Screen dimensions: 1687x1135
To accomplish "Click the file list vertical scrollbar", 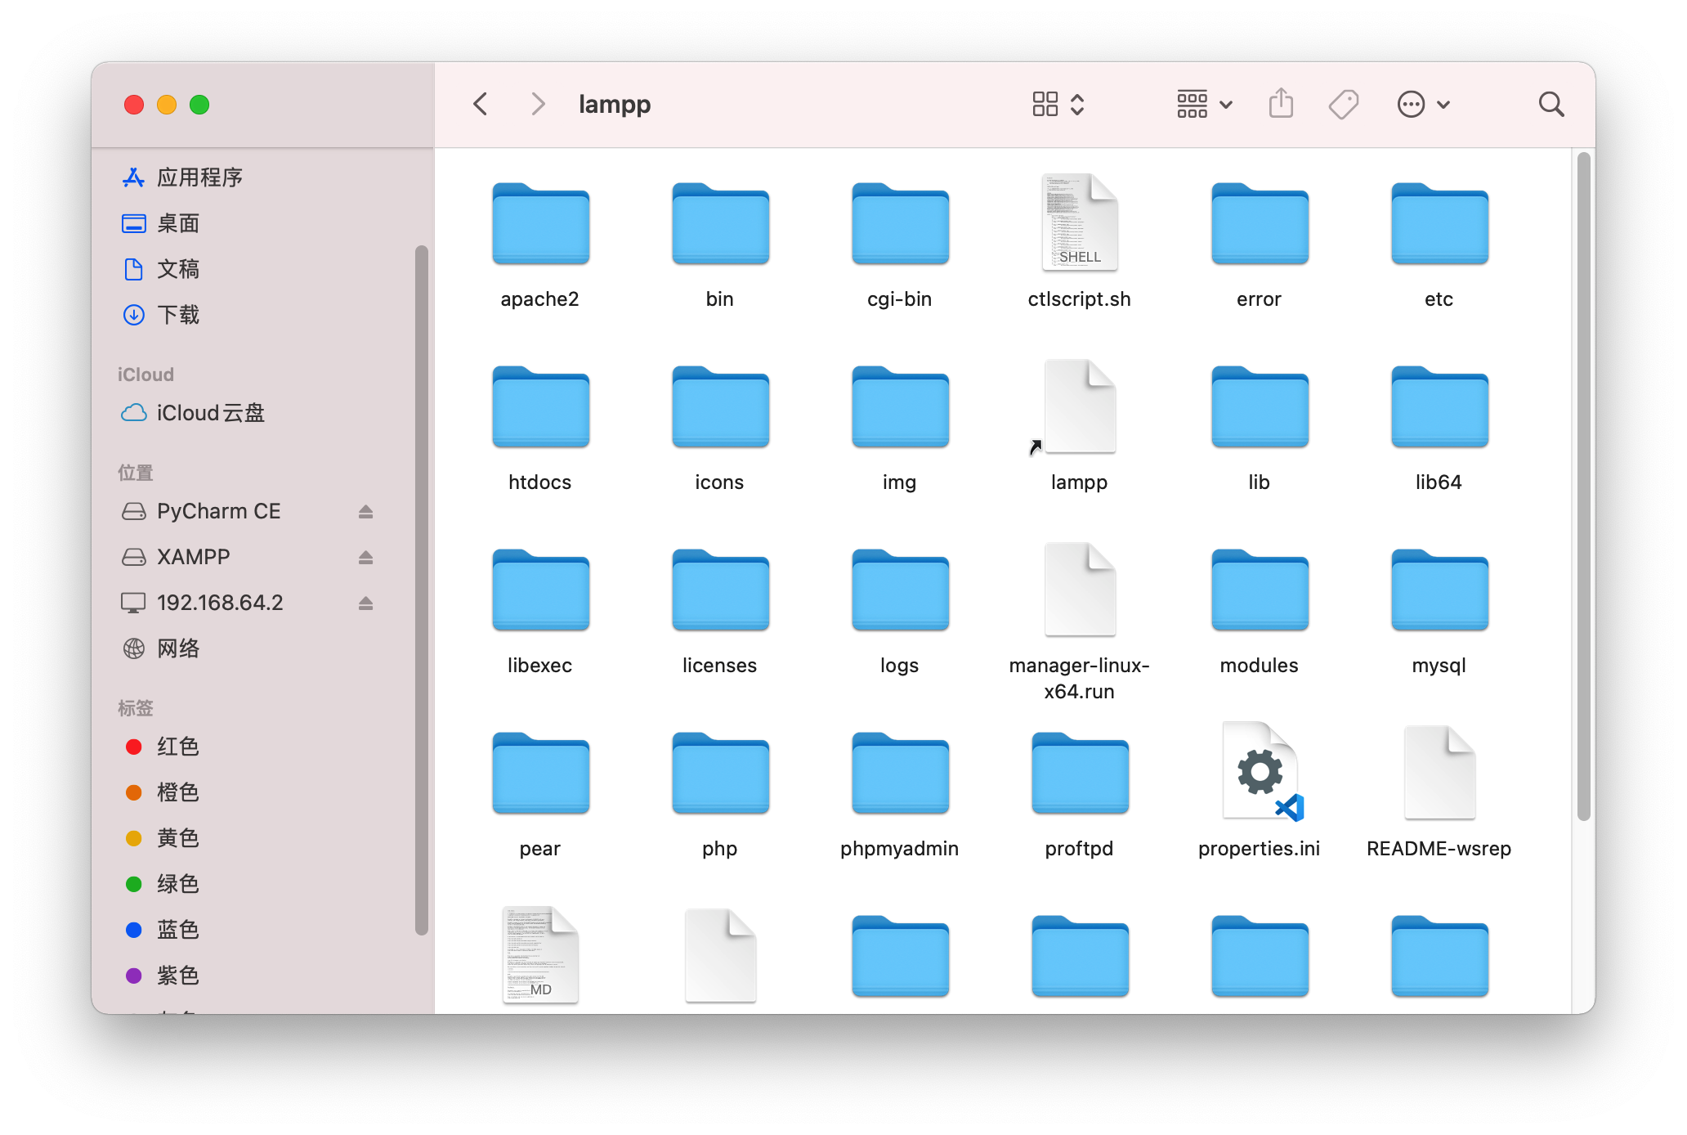I will (x=1583, y=487).
